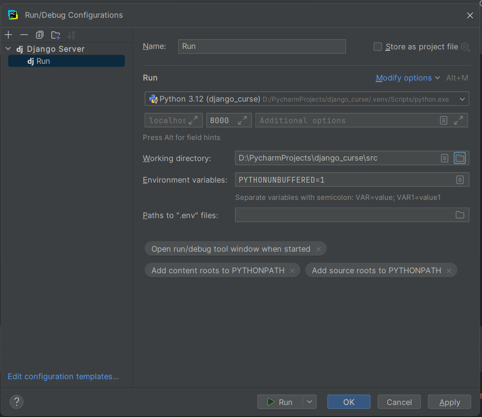Open the Python interpreter dropdown
The height and width of the screenshot is (417, 482).
[307, 99]
